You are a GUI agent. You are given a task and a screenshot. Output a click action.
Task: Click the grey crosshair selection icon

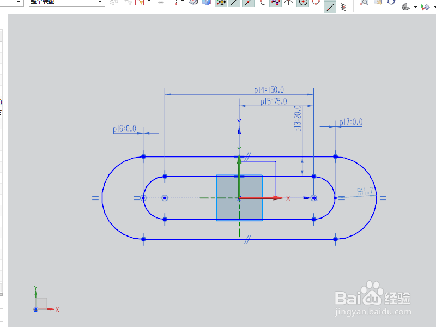tap(161, 3)
